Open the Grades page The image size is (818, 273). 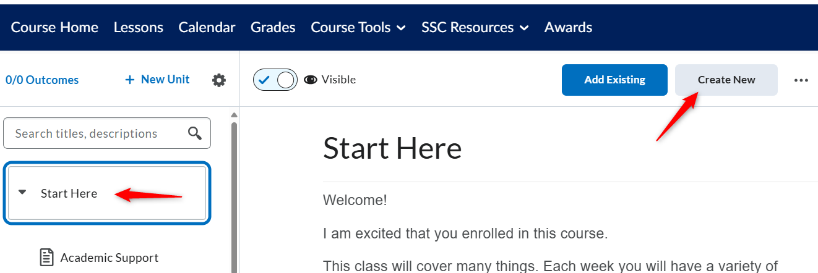(273, 27)
